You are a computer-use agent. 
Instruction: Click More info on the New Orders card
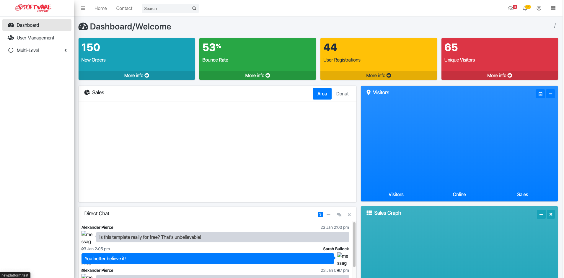136,75
